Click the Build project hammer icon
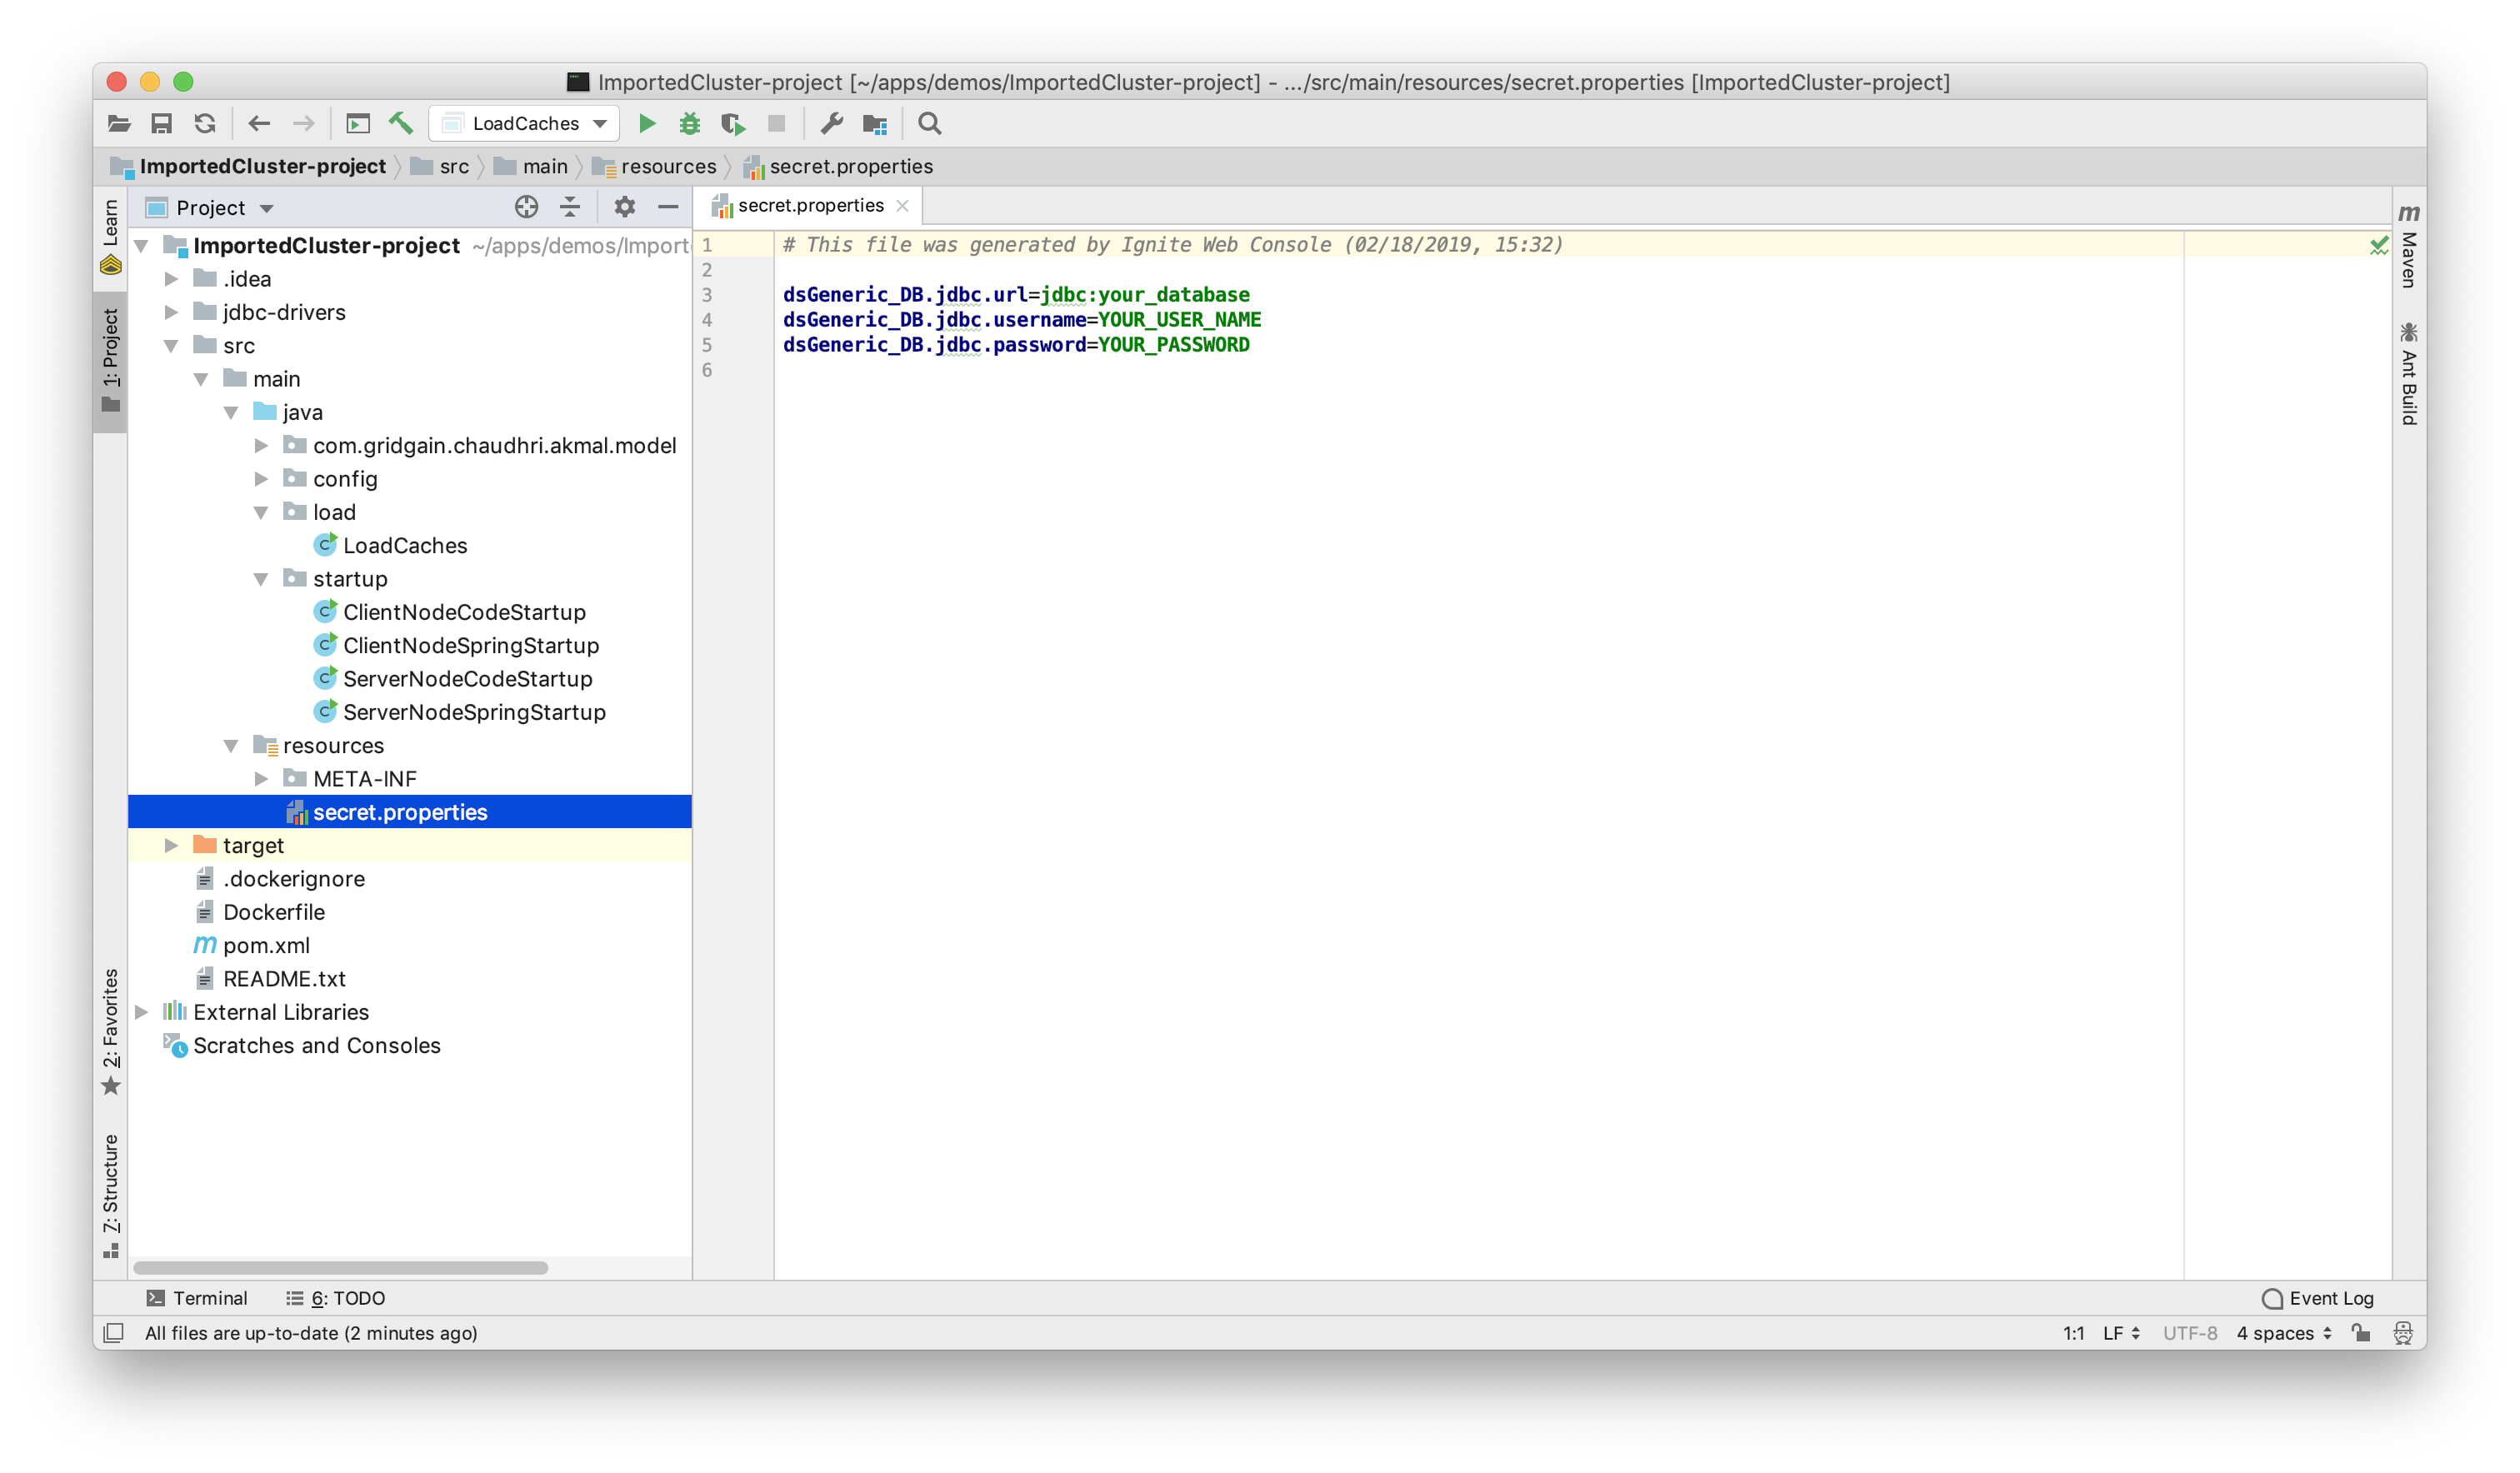The height and width of the screenshot is (1473, 2520). pos(401,123)
